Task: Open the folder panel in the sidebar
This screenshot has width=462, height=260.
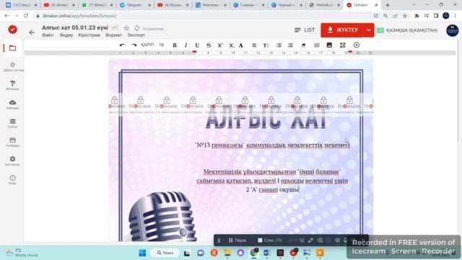Action: 12,48
